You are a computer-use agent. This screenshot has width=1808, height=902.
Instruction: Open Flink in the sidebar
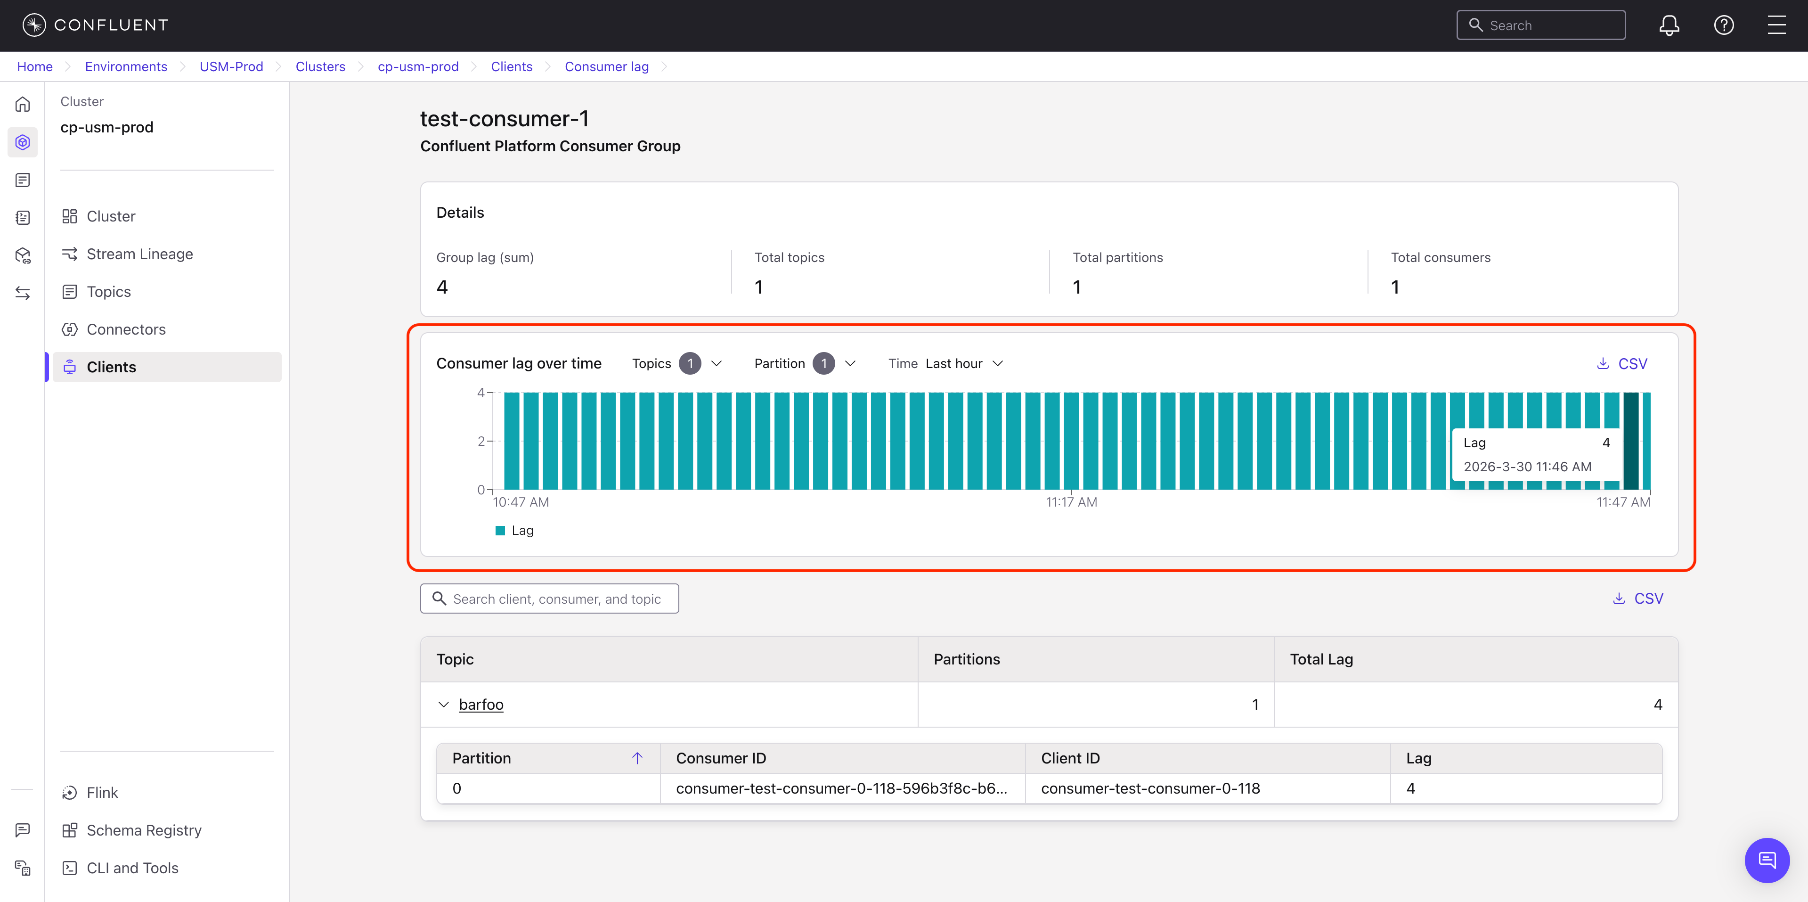click(x=166, y=793)
